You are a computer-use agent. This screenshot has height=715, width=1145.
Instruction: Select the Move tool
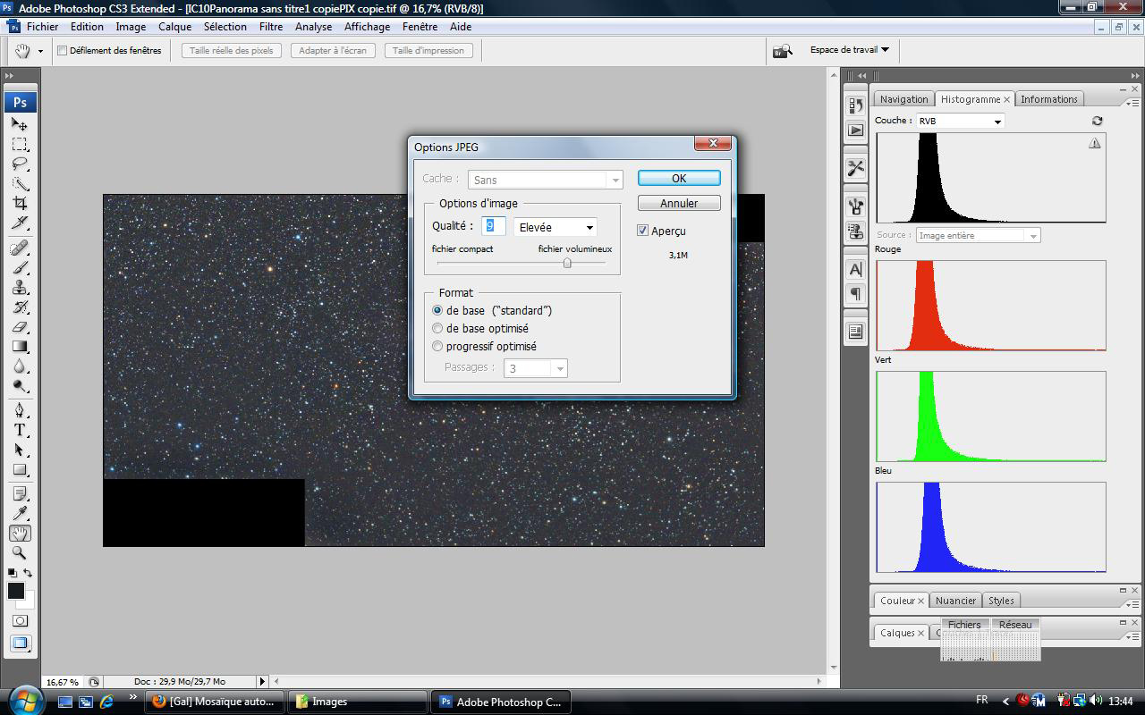[20, 125]
